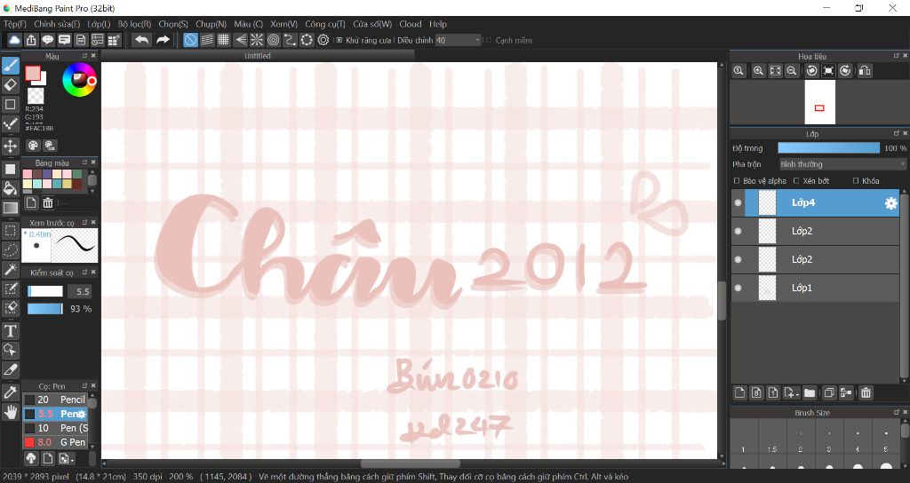Select Lớp1 layer row
This screenshot has width=910, height=483.
point(816,288)
